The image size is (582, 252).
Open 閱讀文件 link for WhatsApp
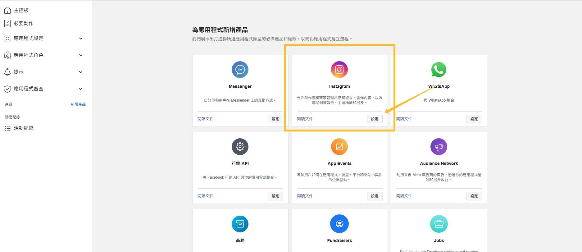click(404, 119)
